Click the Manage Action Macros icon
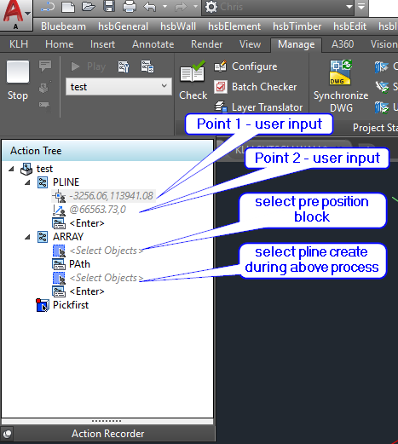Image resolution: width=398 pixels, height=444 pixels. [x=147, y=66]
